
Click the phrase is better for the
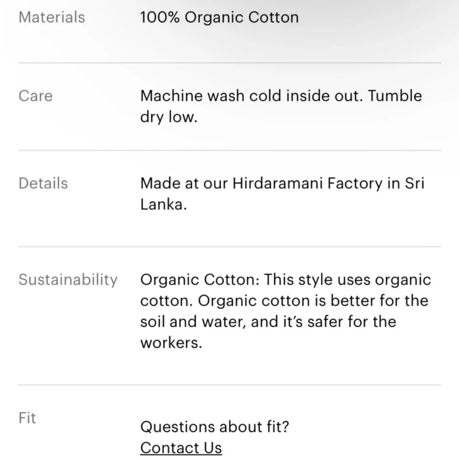point(371,301)
